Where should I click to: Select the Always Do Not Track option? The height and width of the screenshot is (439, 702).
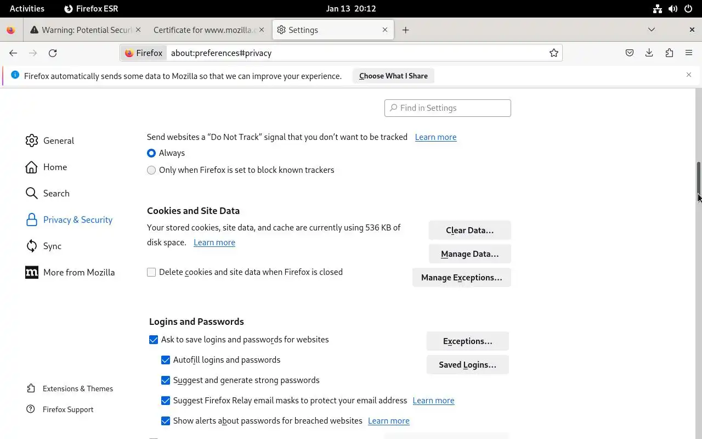tap(151, 153)
